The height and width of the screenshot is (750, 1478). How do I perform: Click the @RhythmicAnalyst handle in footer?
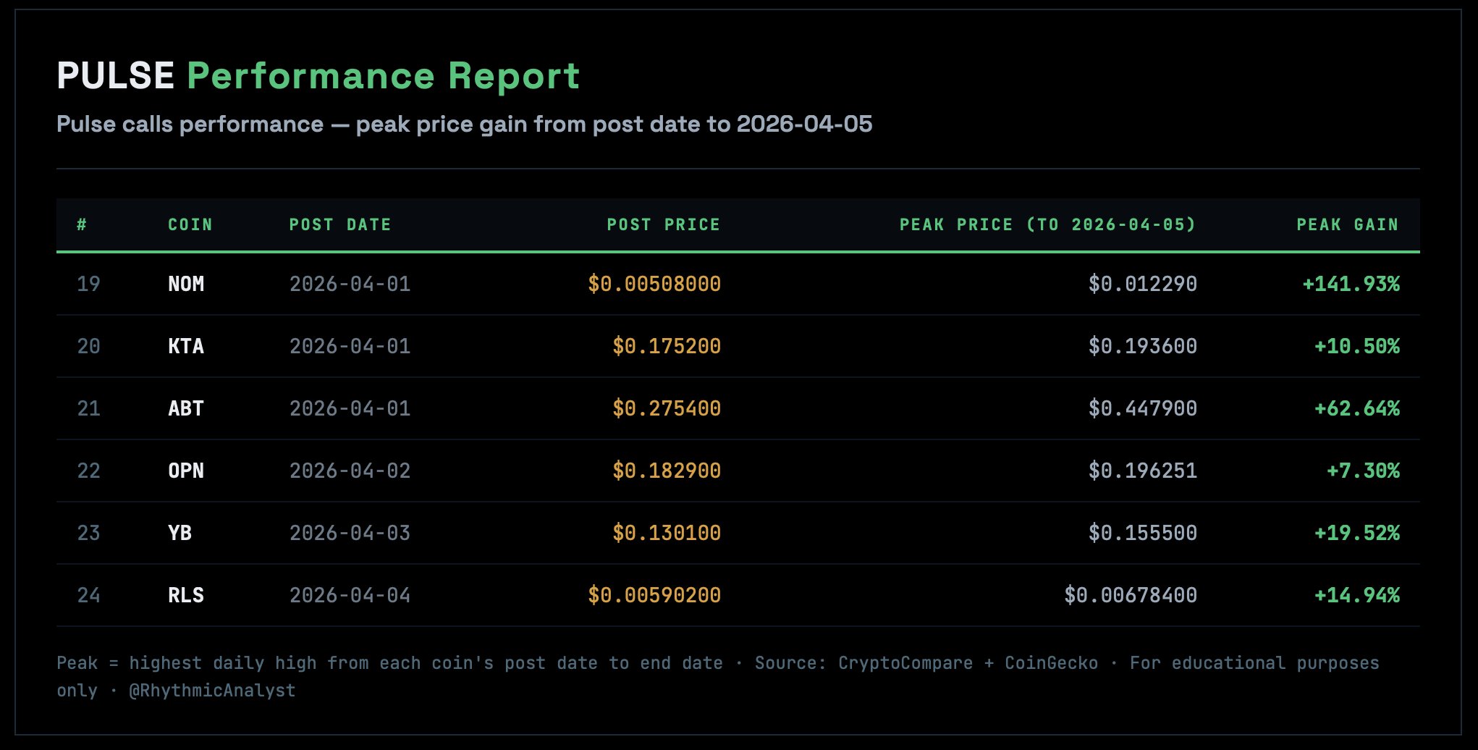212,691
